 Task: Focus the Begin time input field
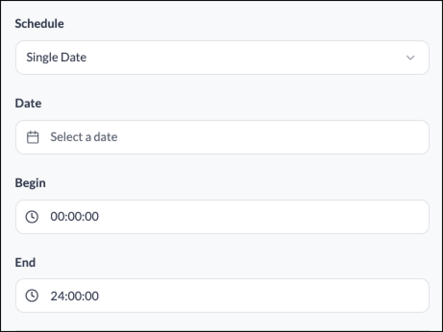tap(222, 217)
